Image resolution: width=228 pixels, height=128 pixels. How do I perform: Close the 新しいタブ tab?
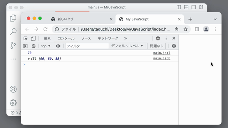(111, 19)
